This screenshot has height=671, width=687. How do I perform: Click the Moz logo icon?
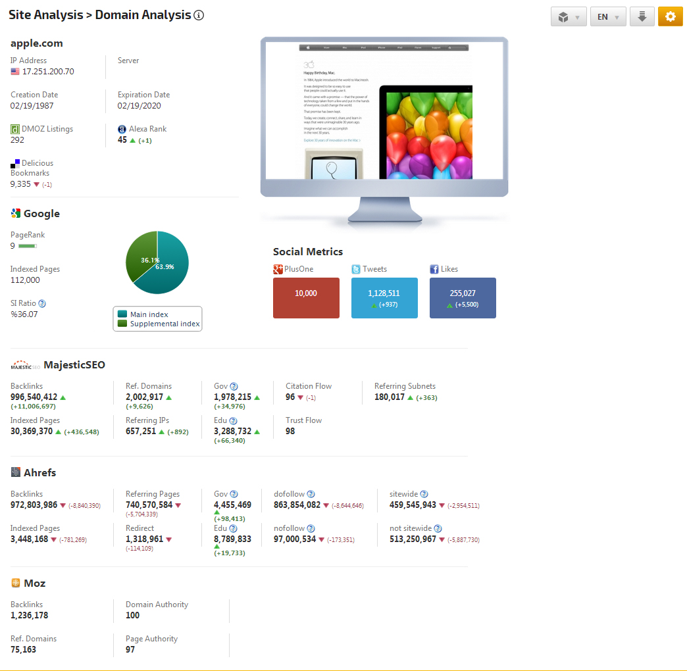click(16, 583)
